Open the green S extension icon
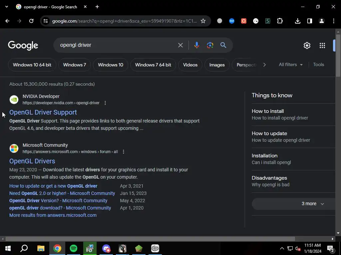This screenshot has height=255, width=341. pyautogui.click(x=268, y=21)
